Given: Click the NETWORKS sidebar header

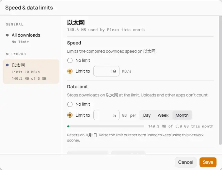Looking at the screenshot, I should (16, 54).
